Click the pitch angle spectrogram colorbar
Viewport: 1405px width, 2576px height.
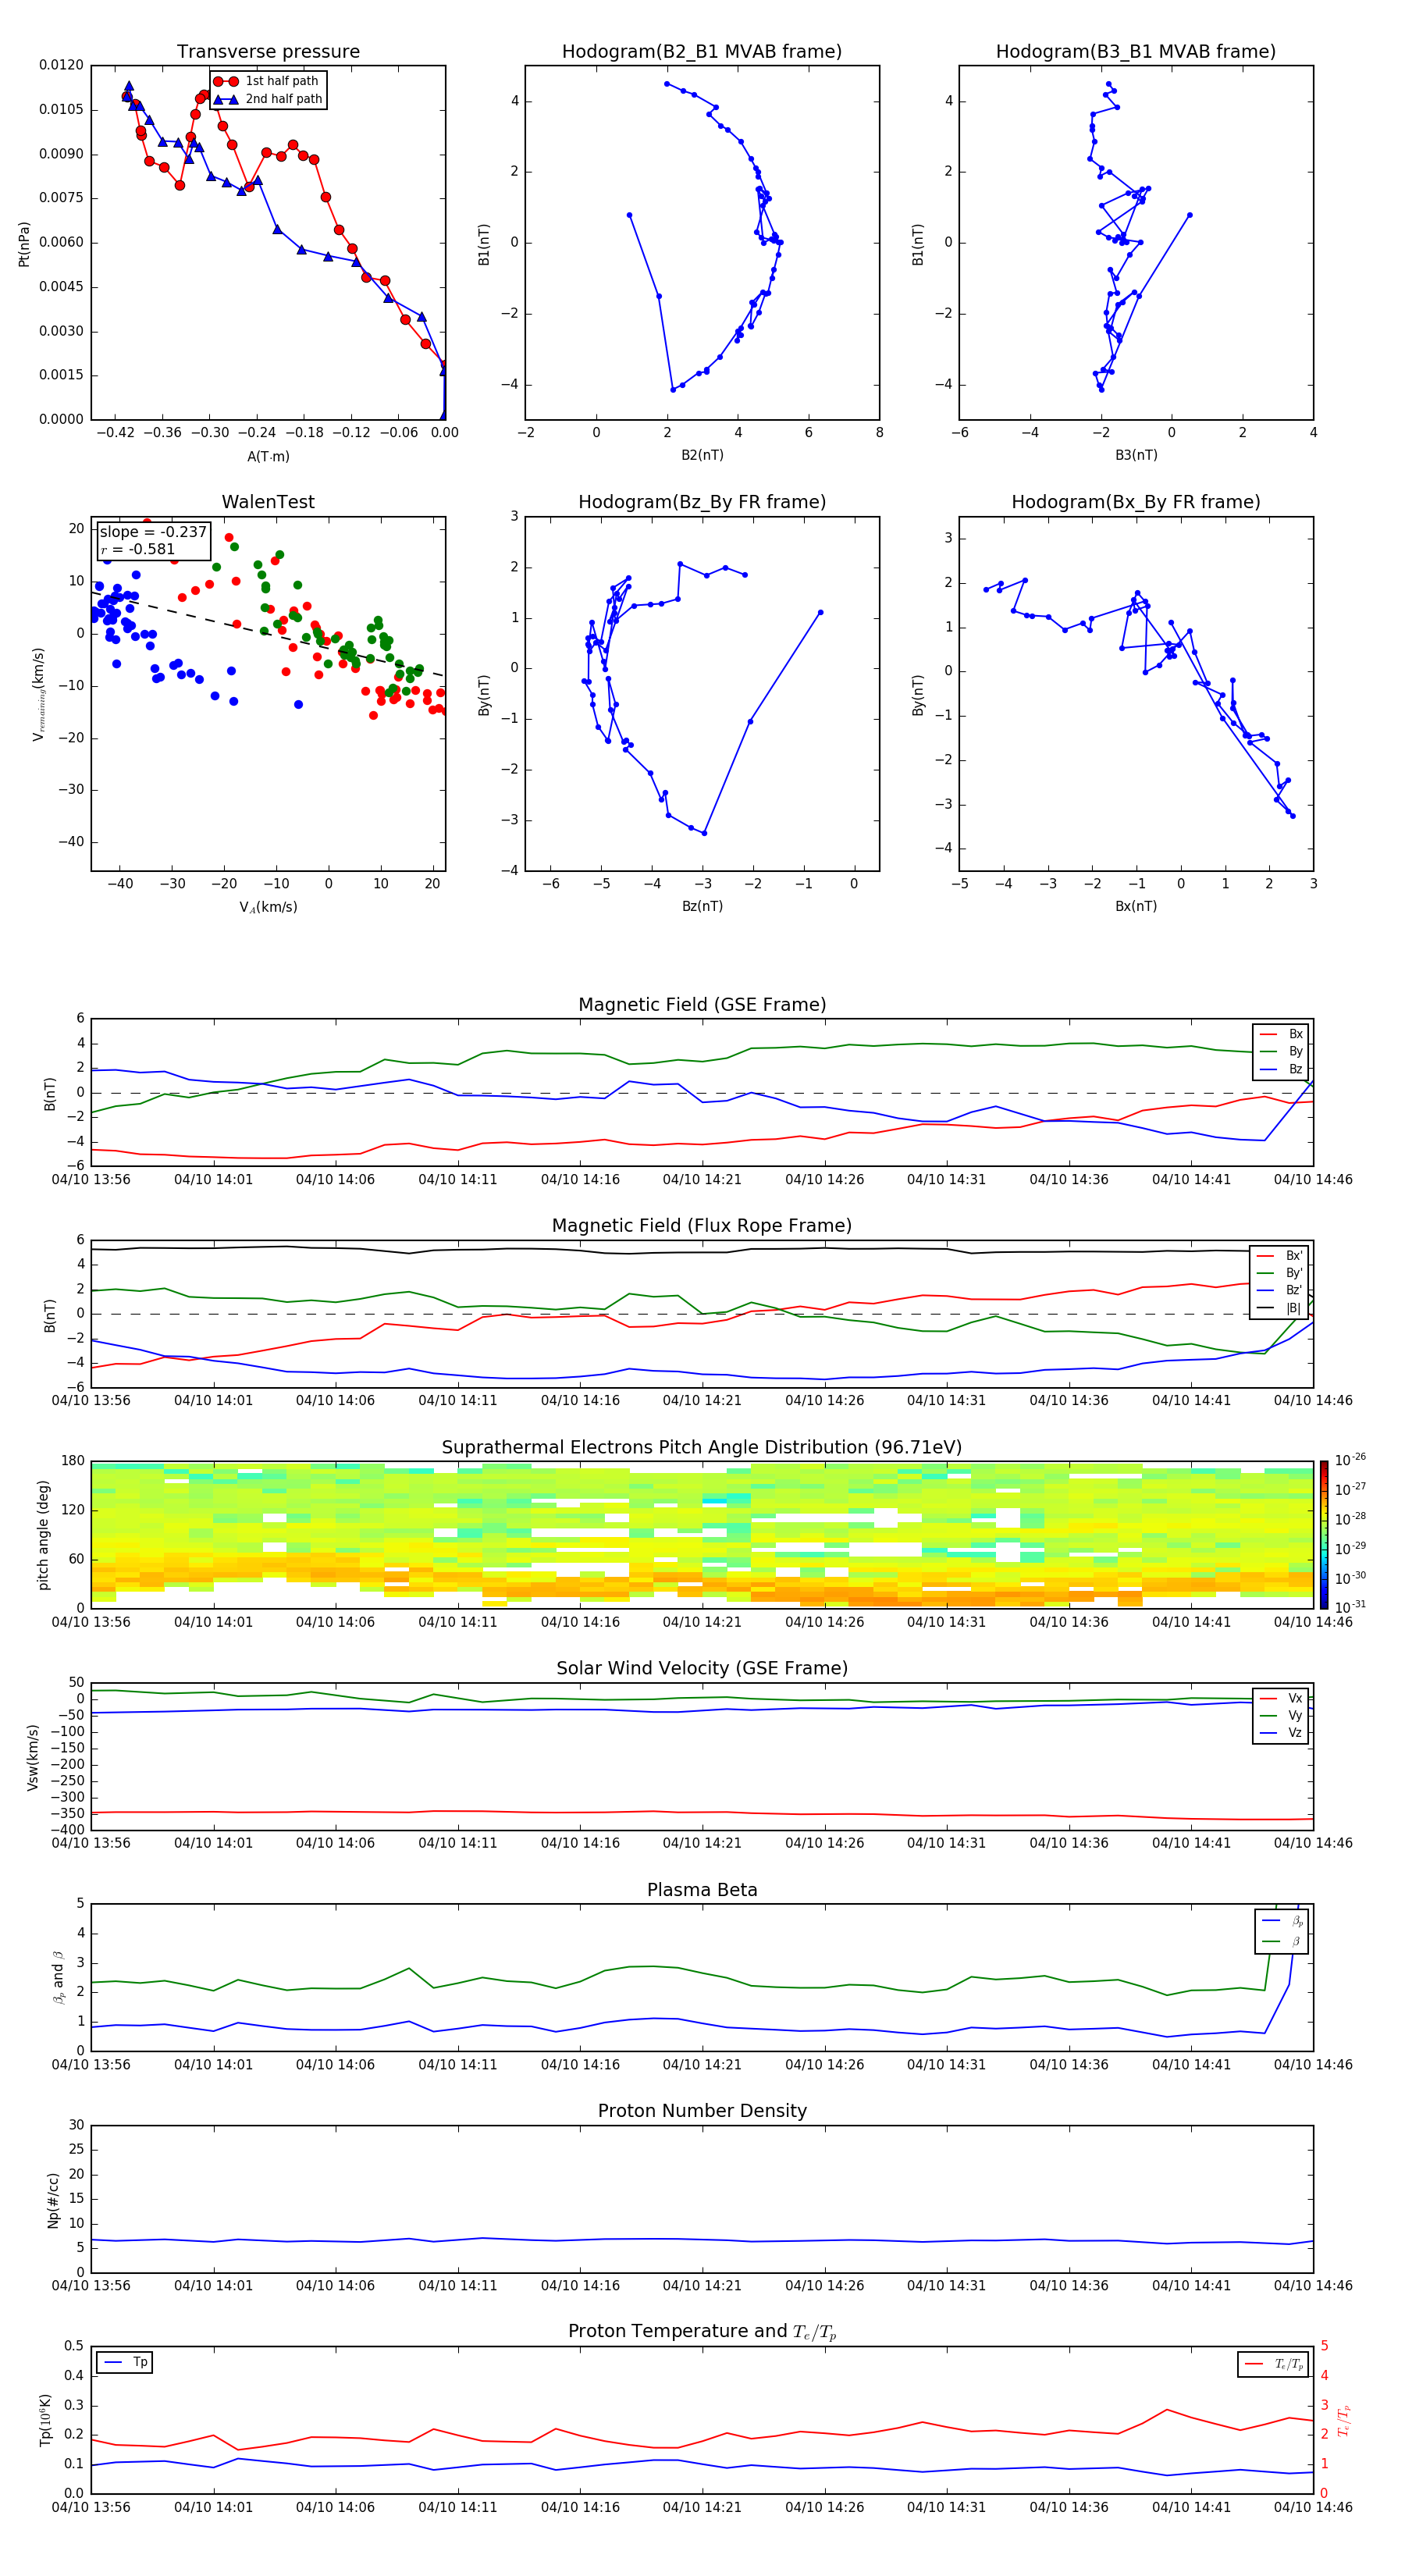point(1323,1535)
